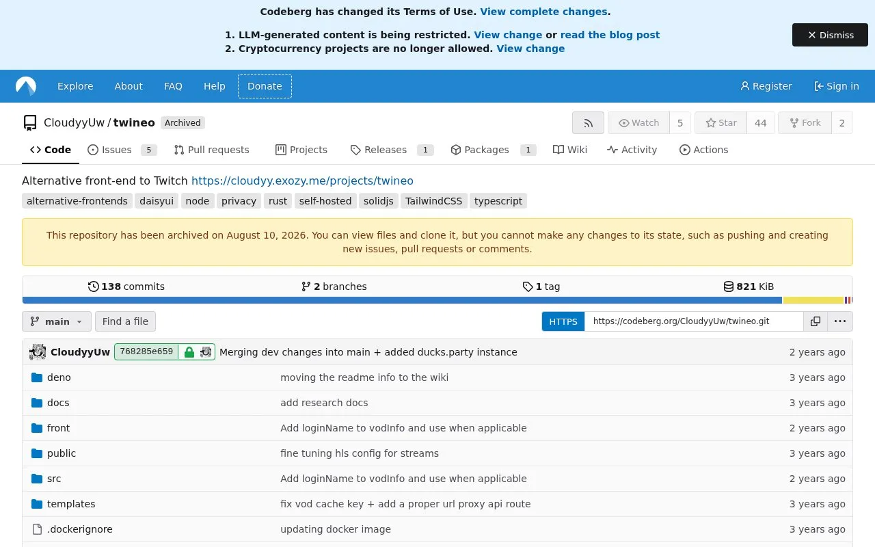
Task: Open the 1 tag link
Action: 541,286
